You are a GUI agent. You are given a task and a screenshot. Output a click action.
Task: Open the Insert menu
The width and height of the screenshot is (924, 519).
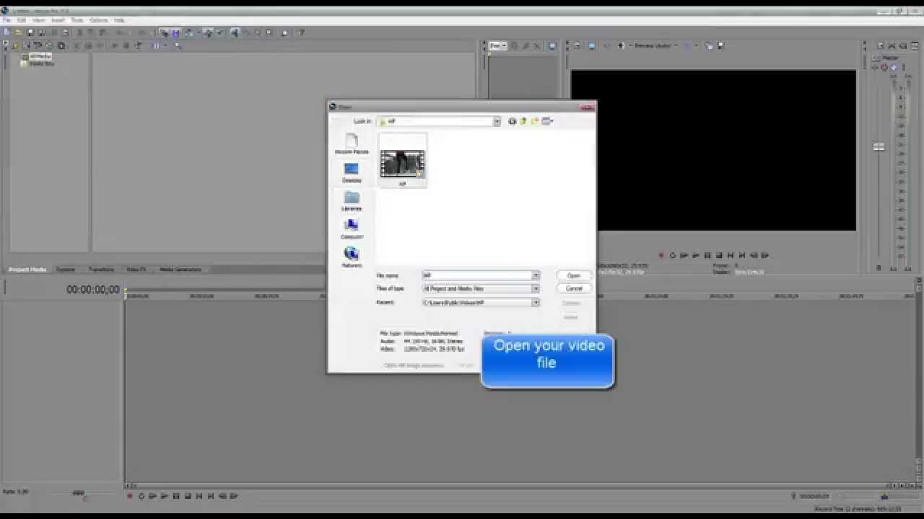(58, 20)
